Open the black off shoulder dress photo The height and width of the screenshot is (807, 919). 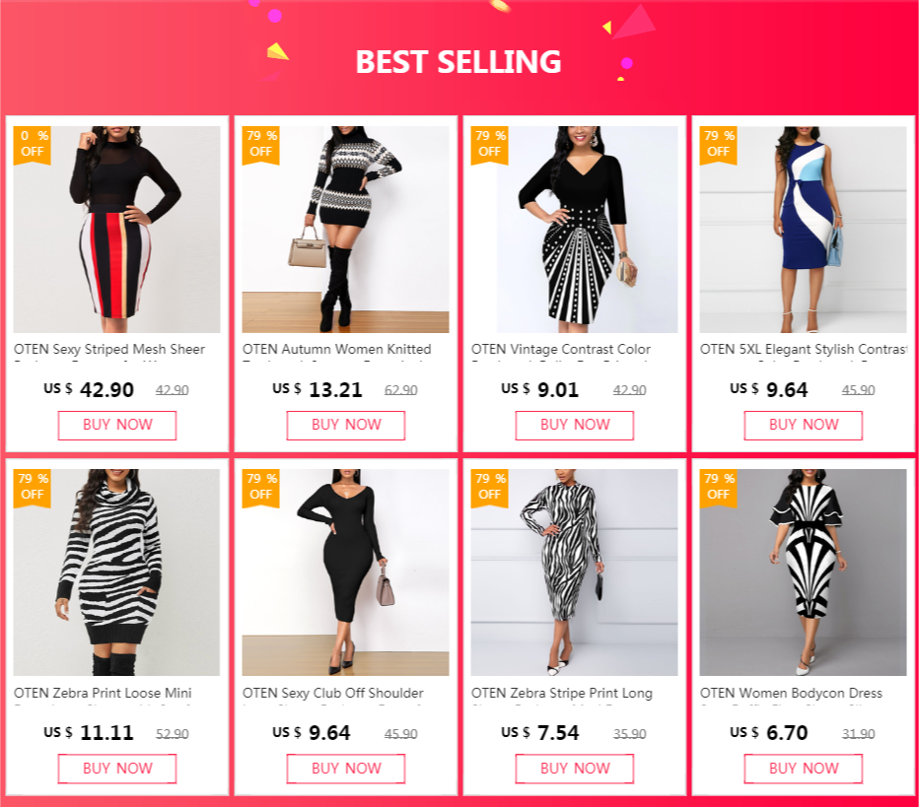[345, 572]
